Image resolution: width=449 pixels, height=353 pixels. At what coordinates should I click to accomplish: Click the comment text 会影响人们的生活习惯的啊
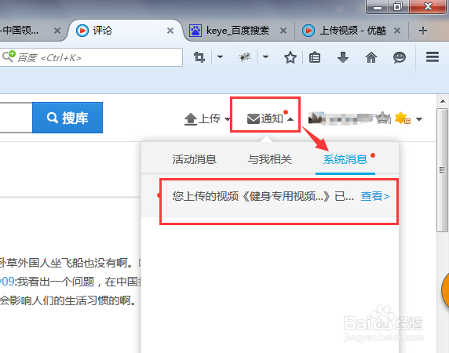point(68,300)
